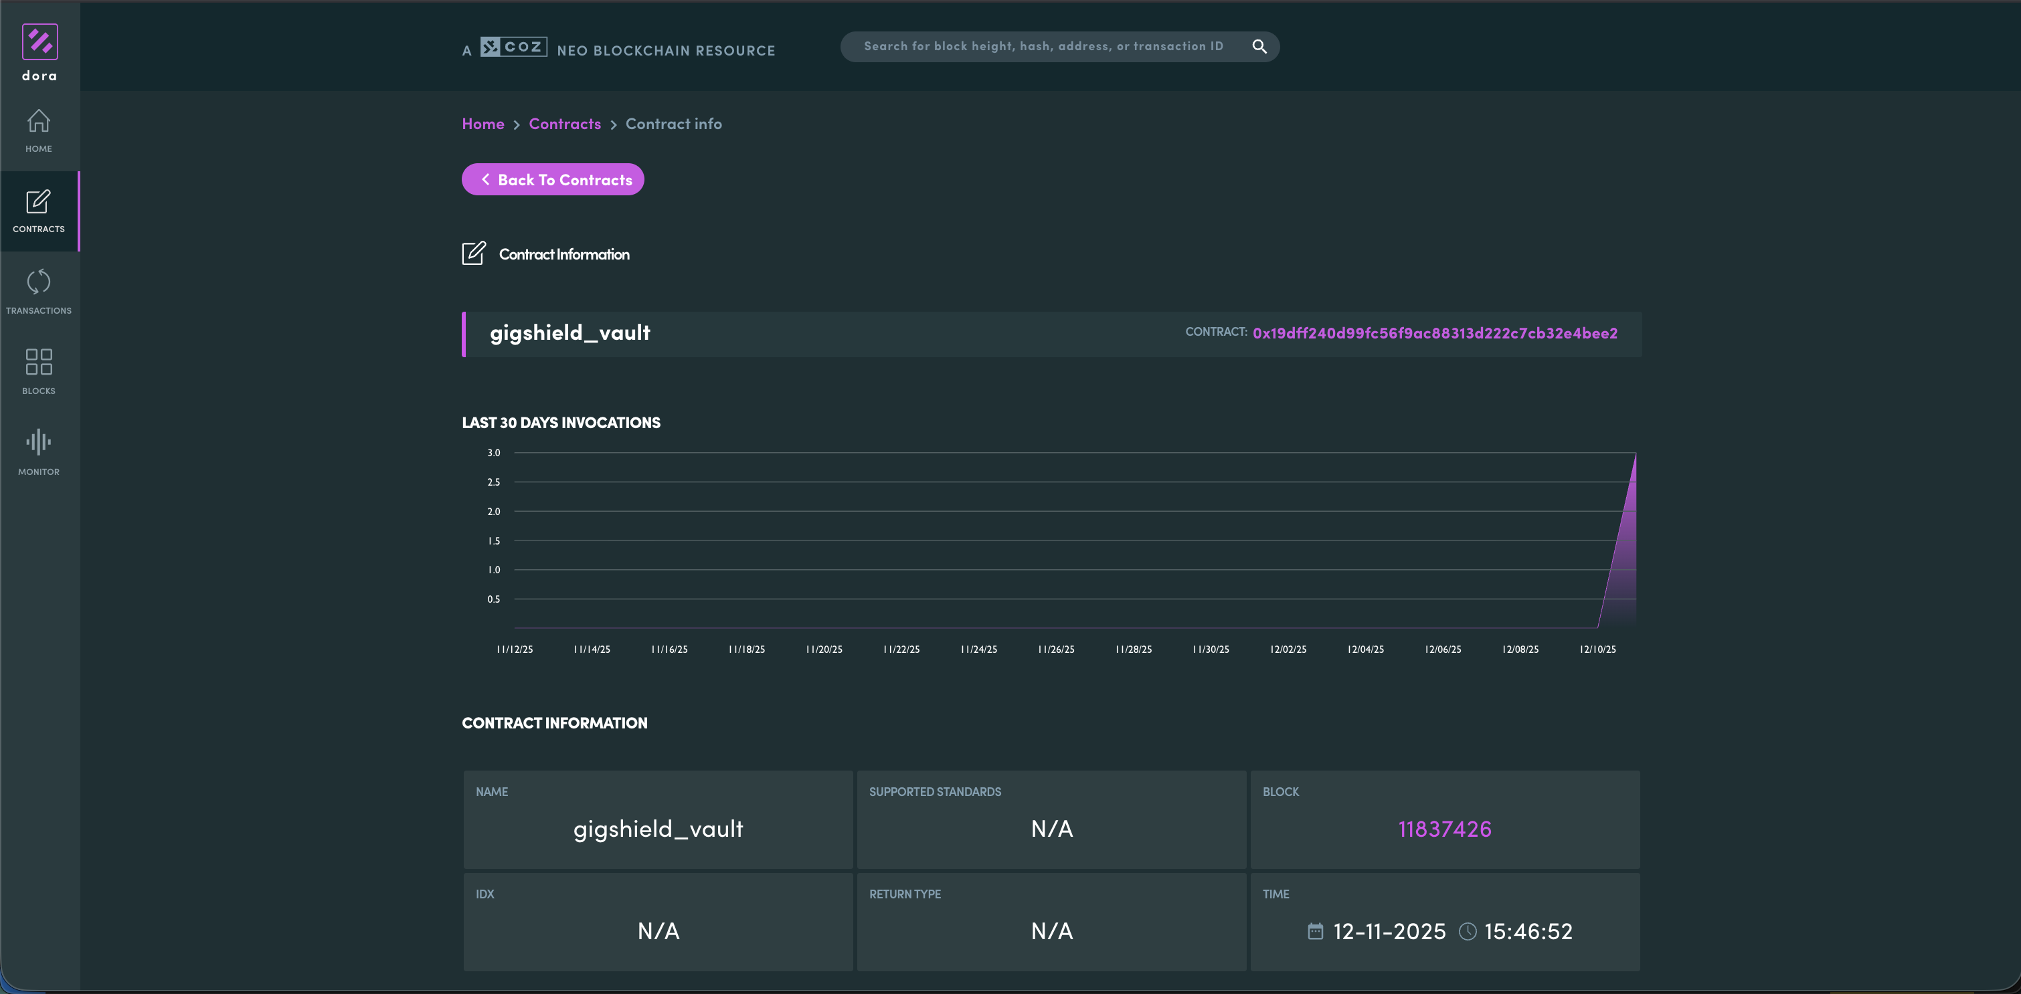Click the Home breadcrumb link
Viewport: 2021px width, 994px height.
coord(482,124)
